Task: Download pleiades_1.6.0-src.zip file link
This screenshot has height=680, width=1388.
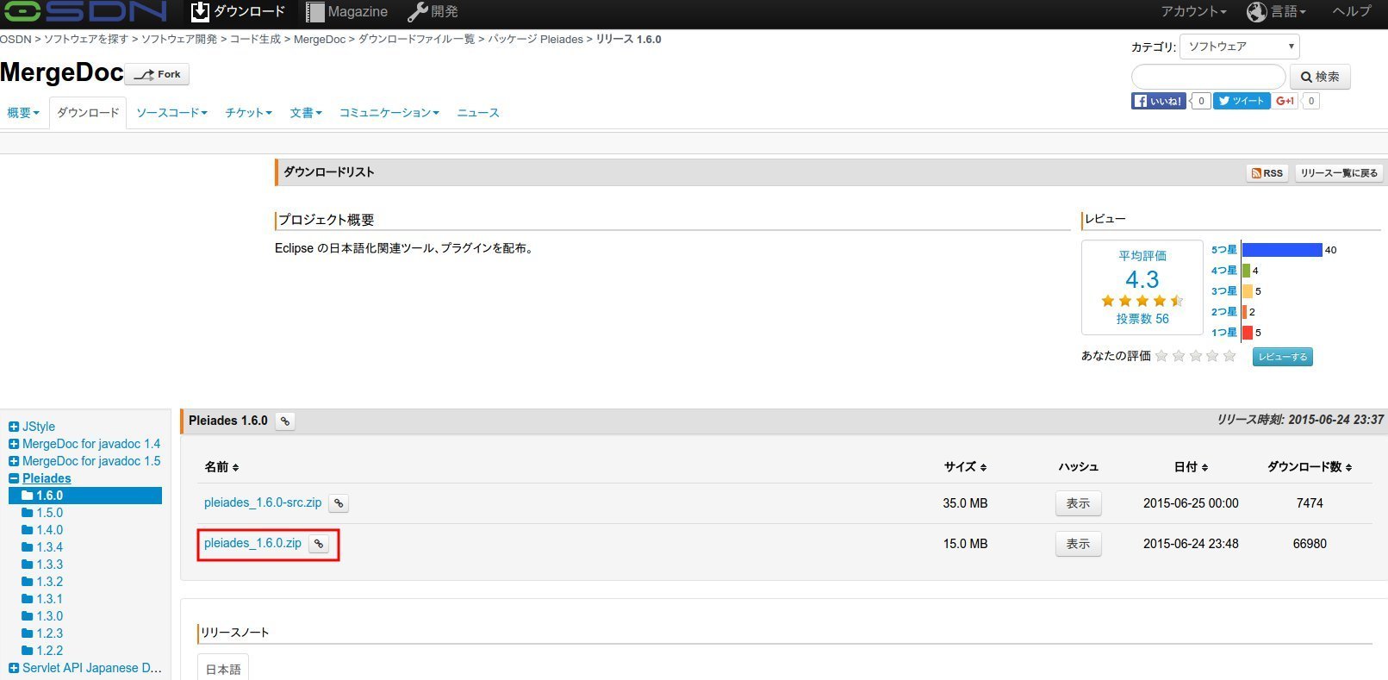Action: 263,502
